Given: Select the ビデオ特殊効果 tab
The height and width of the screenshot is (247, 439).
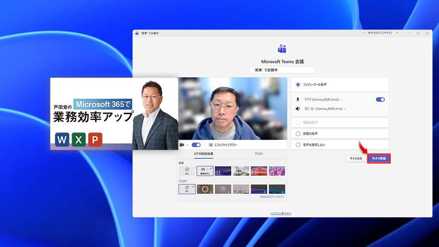Looking at the screenshot, I should pyautogui.click(x=204, y=154).
